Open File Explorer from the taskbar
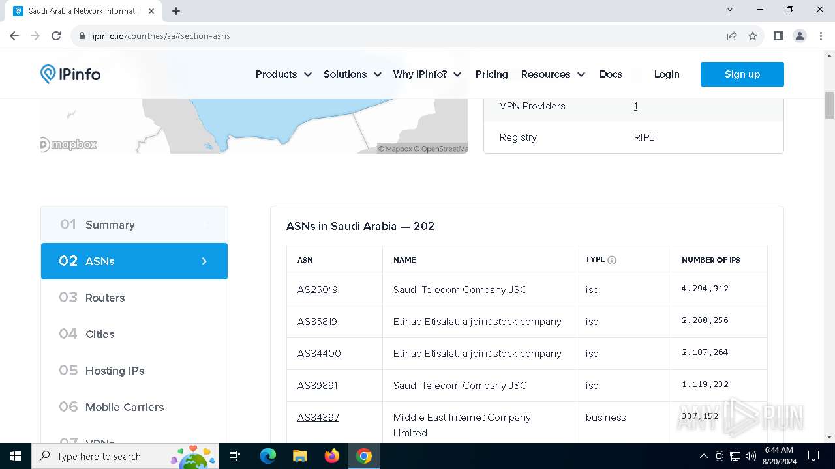This screenshot has width=835, height=469. tap(299, 456)
